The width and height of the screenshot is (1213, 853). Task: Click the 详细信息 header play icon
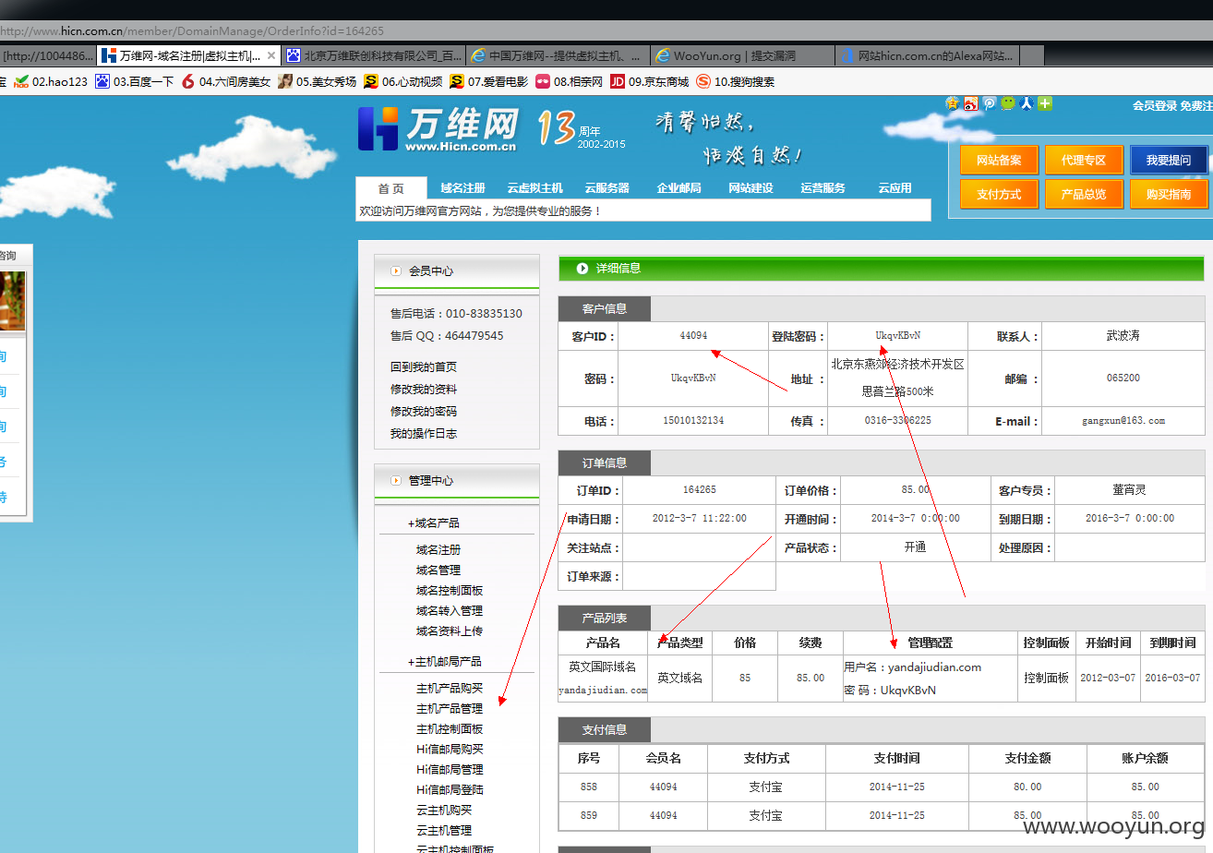(x=582, y=269)
